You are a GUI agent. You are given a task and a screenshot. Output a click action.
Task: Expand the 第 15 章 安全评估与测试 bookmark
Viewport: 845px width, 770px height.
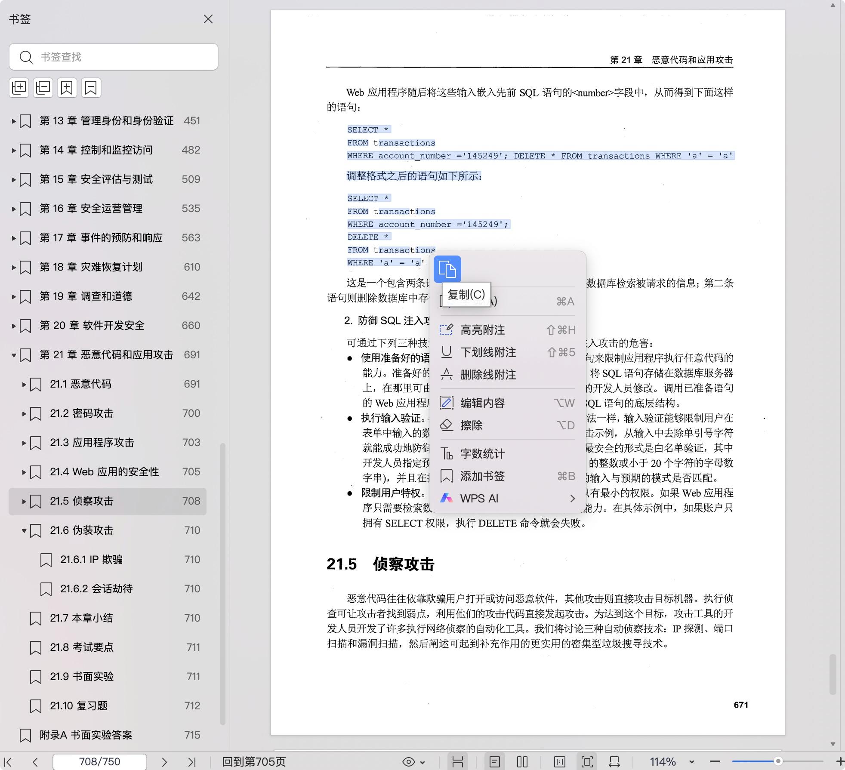tap(14, 180)
